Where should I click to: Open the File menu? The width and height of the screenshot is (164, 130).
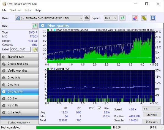click(x=4, y=10)
